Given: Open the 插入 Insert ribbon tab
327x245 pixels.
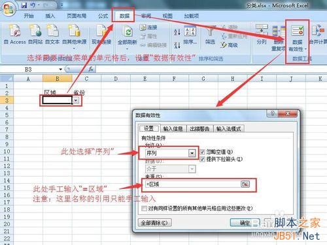Looking at the screenshot, I should coord(50,16).
